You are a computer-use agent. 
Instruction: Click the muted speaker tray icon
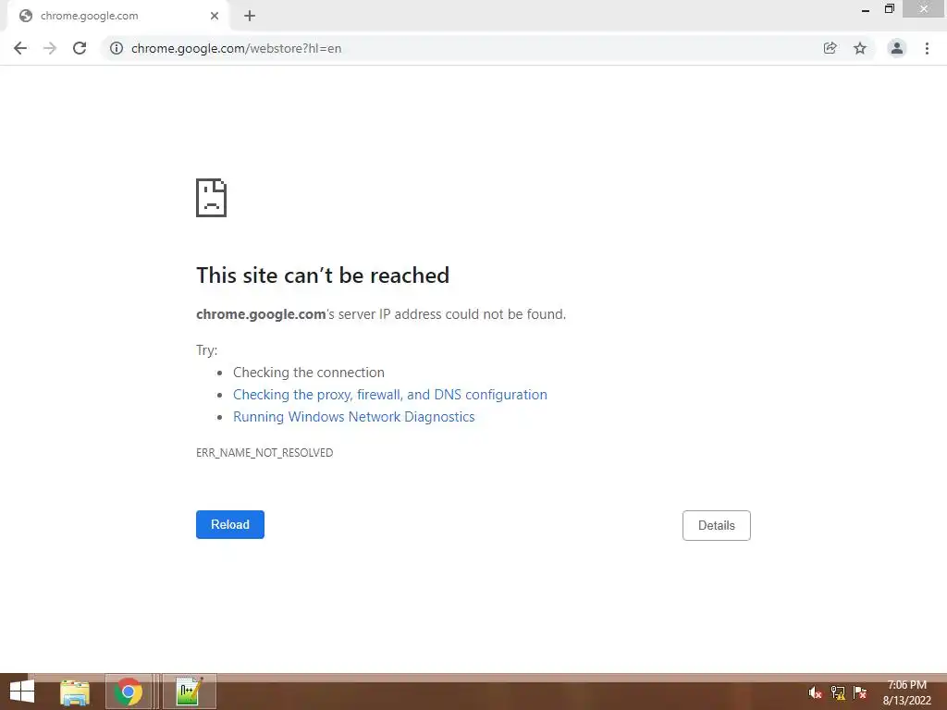coord(815,692)
